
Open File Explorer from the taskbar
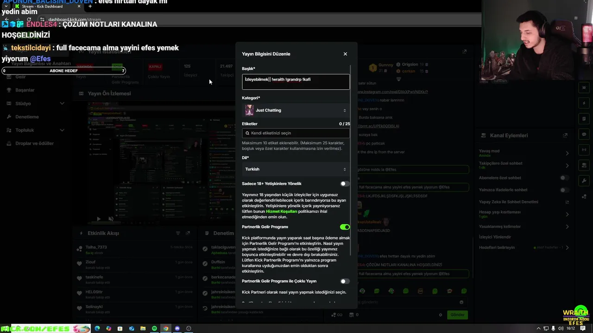click(x=143, y=328)
